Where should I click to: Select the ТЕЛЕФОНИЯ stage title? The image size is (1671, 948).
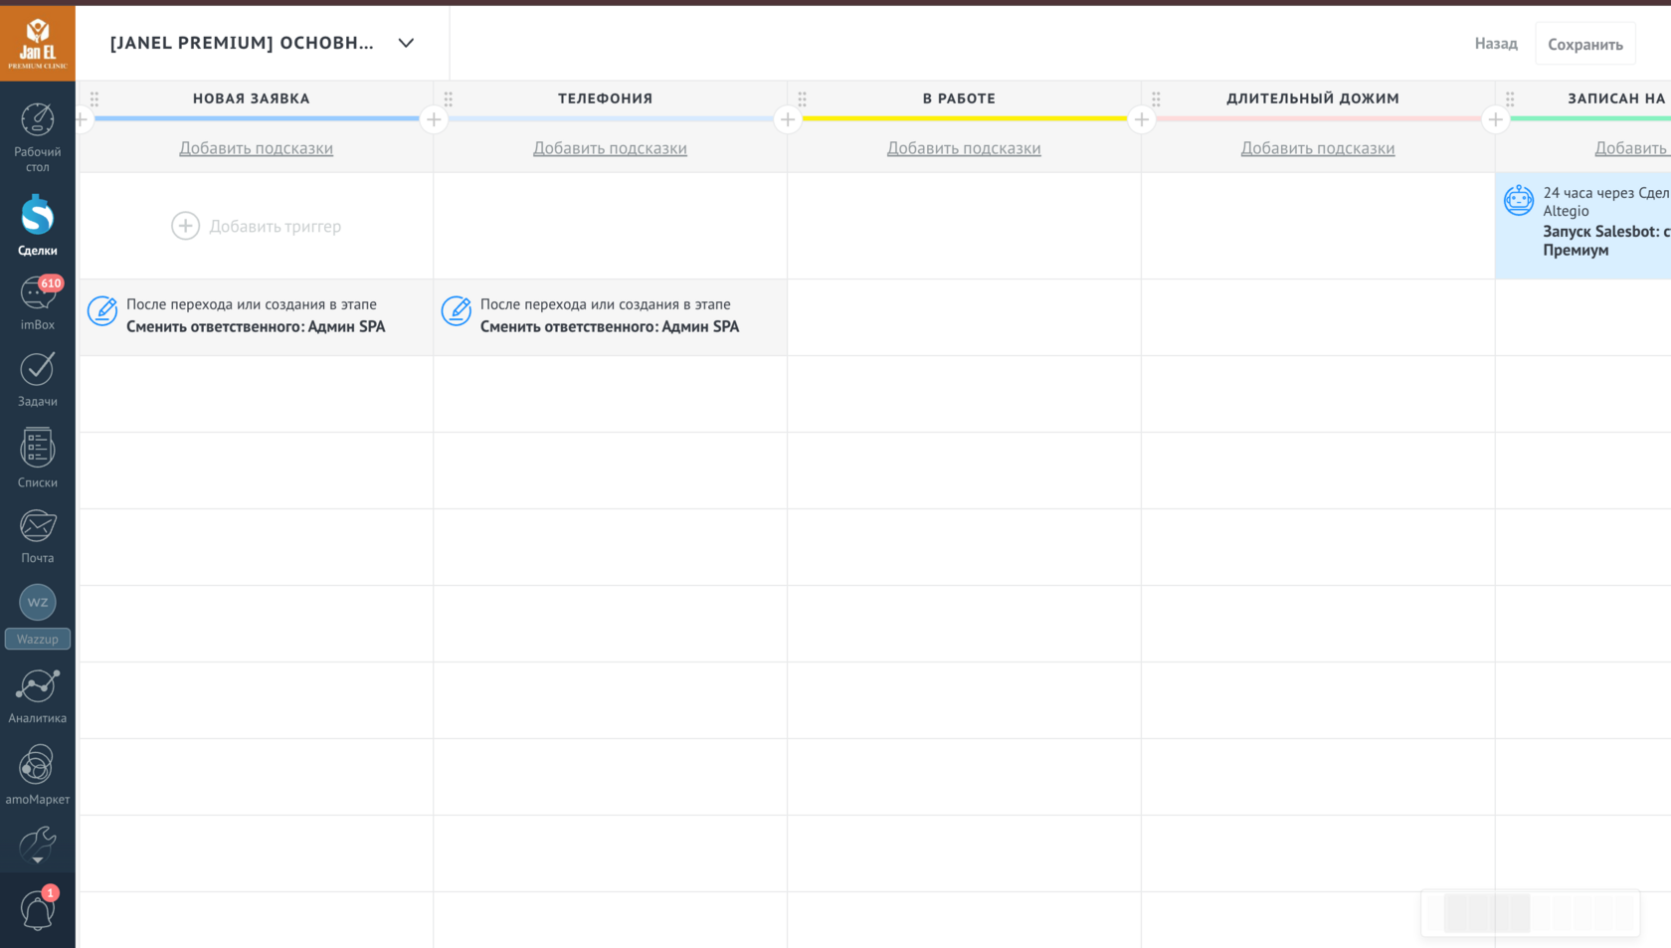[606, 98]
